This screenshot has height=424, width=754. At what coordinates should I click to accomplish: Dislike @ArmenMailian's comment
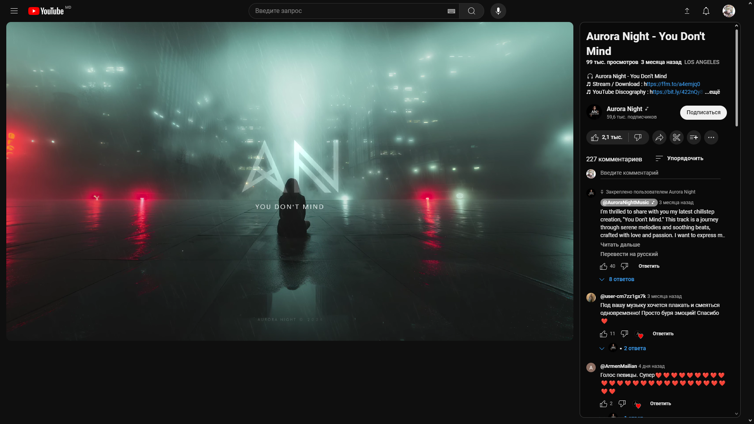pos(622,404)
